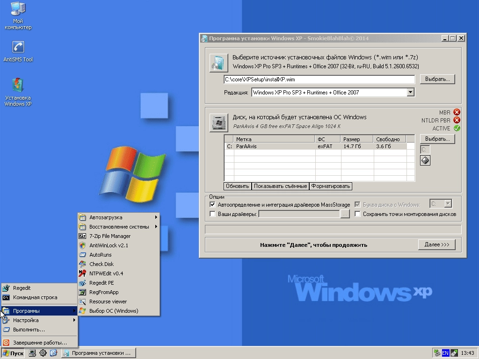Open NTPWEdit v0.4 password editor
Screen dimensions: 479x359
(119, 273)
